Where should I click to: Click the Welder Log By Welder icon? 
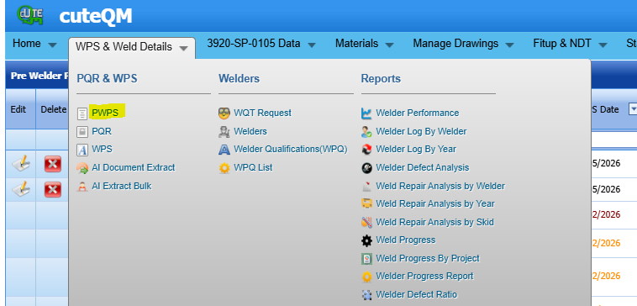click(366, 132)
